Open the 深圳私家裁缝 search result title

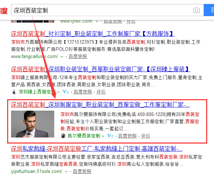(97, 149)
